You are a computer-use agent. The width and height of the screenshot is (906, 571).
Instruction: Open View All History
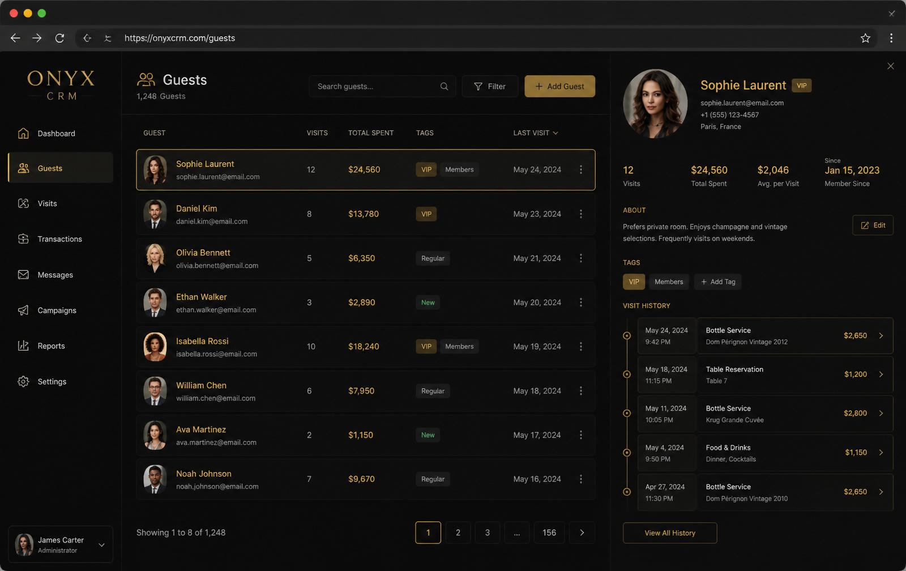pyautogui.click(x=670, y=533)
